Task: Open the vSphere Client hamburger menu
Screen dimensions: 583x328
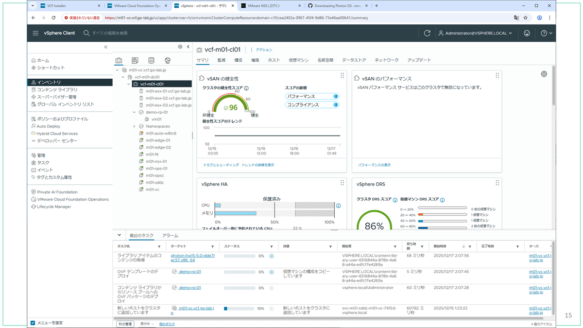Action: (35, 33)
